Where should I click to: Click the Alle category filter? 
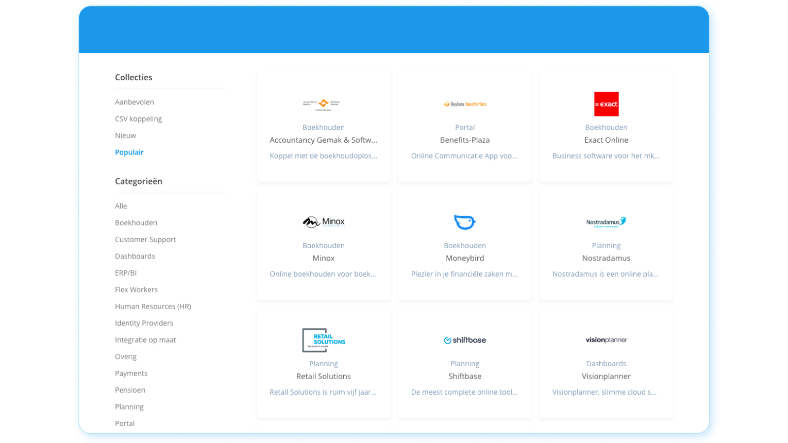(x=121, y=206)
